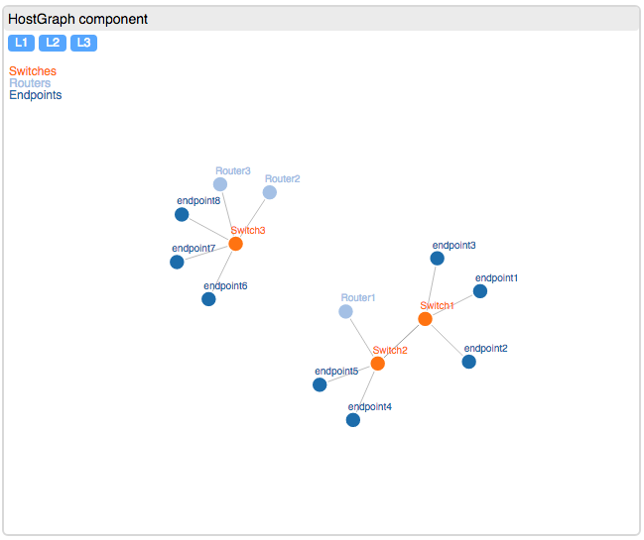
Task: Select the L2 layer button
Action: 53,43
